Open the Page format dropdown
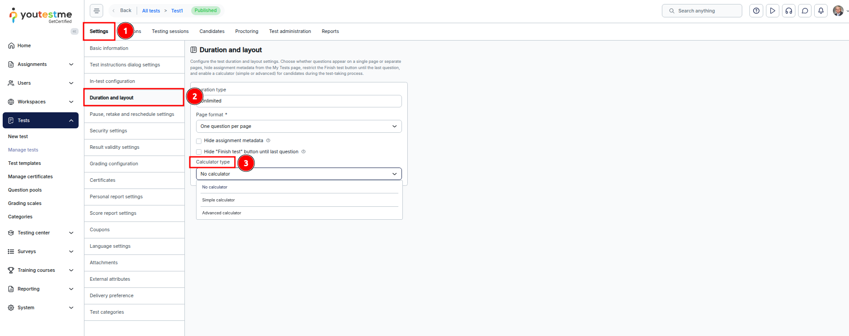 click(298, 127)
